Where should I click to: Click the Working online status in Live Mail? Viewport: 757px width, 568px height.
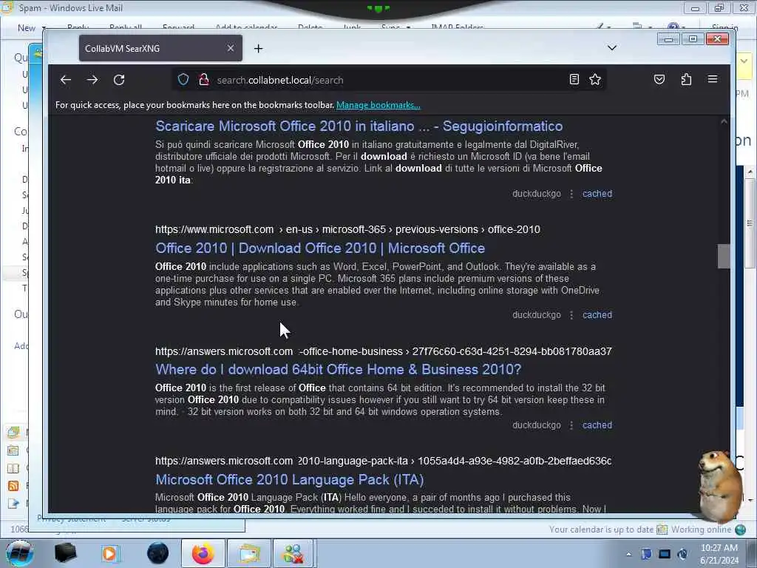(x=701, y=530)
